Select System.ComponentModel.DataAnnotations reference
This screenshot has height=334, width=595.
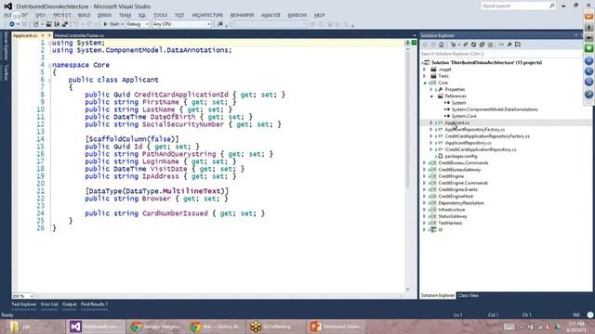495,109
